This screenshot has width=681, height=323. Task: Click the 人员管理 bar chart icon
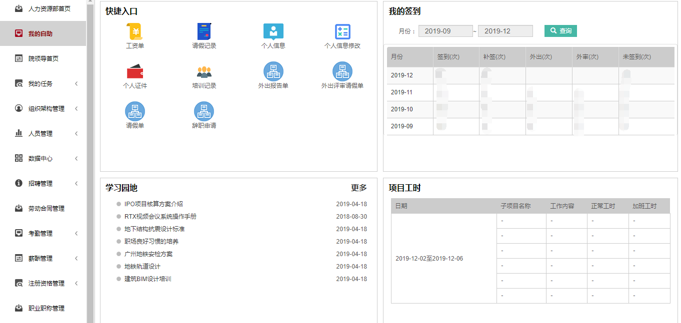pos(19,133)
